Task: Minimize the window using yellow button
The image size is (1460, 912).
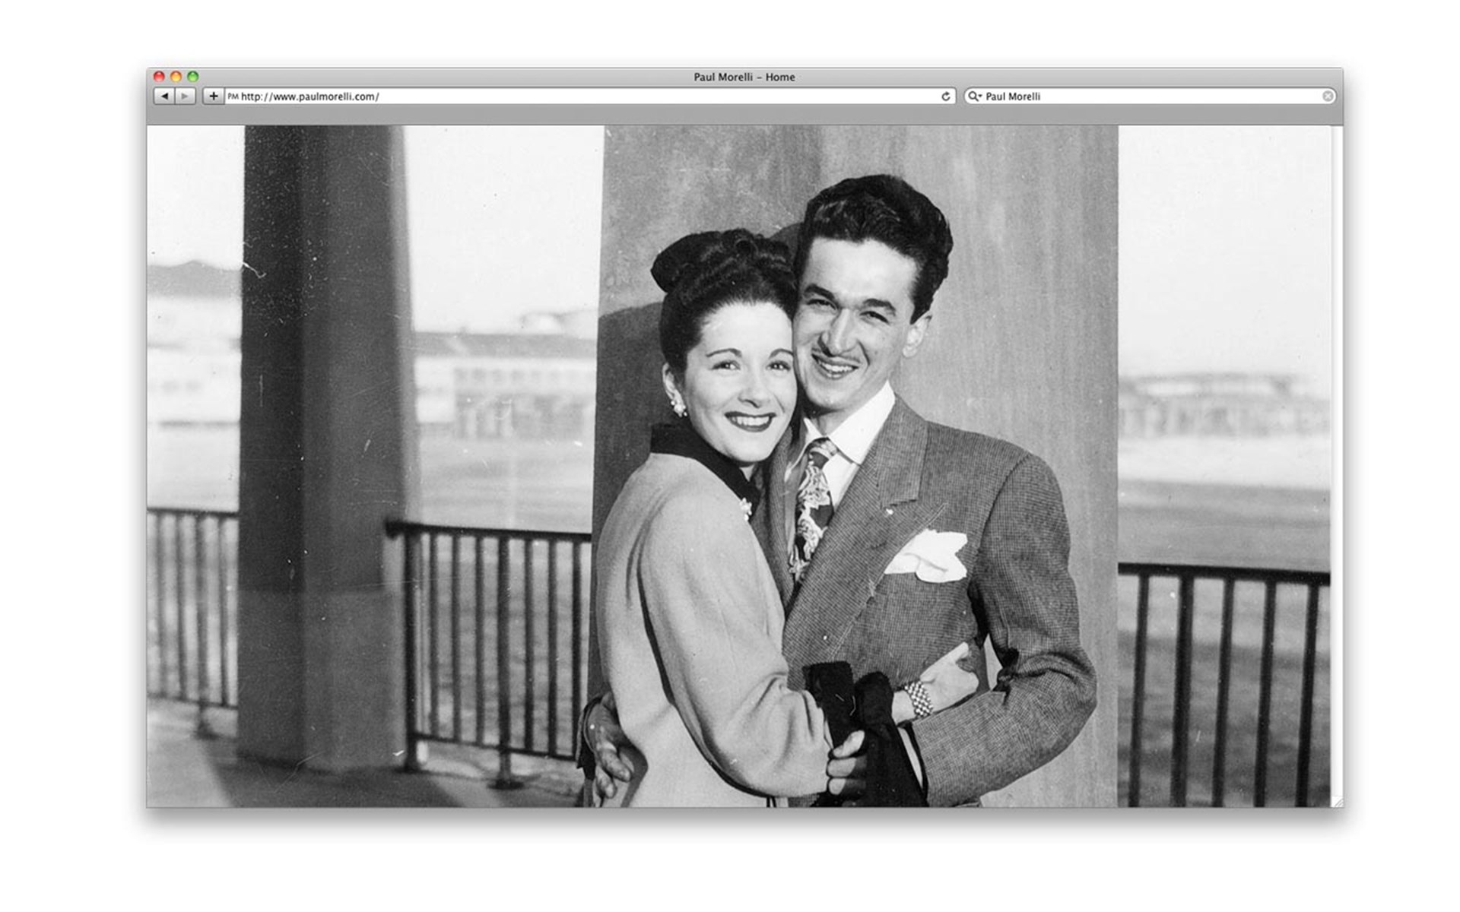Action: coord(176,77)
